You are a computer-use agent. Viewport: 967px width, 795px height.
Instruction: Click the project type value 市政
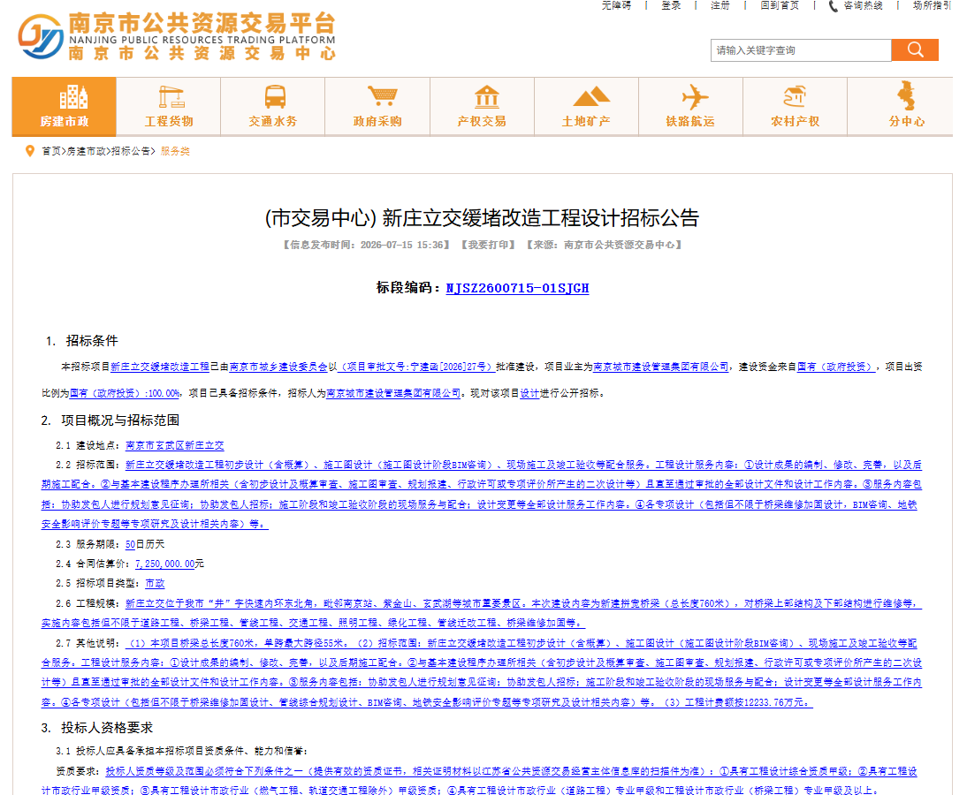coord(155,583)
